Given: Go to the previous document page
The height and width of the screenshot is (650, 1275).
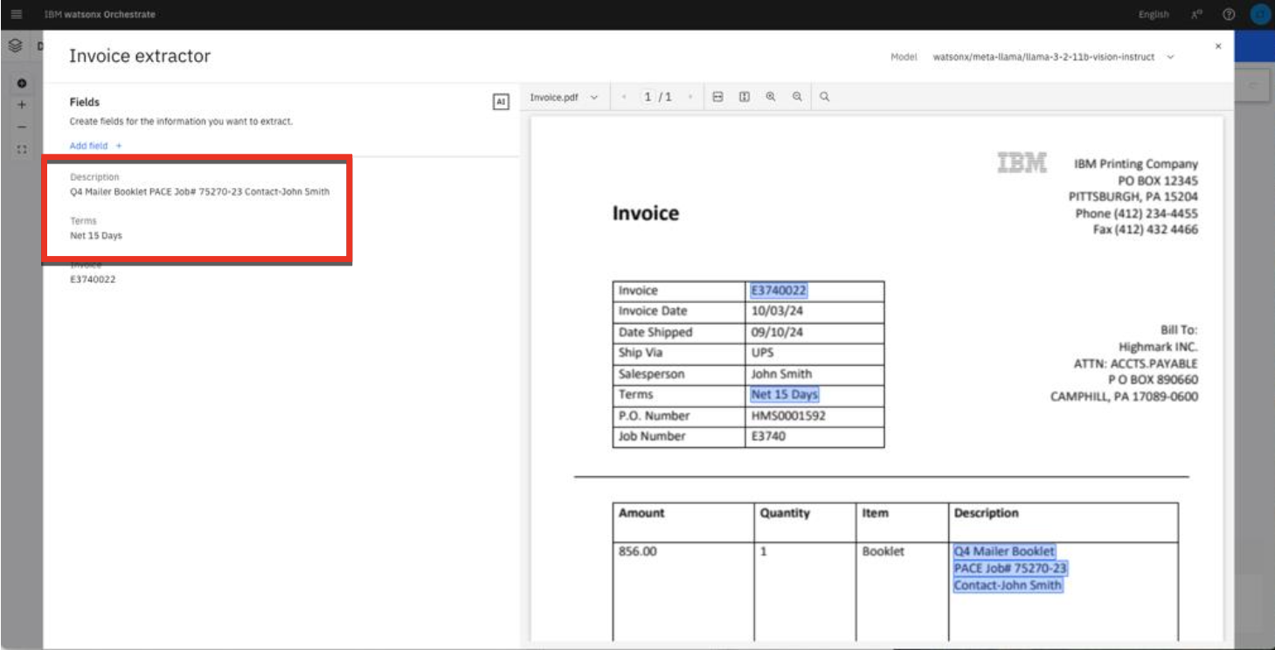Looking at the screenshot, I should point(624,98).
